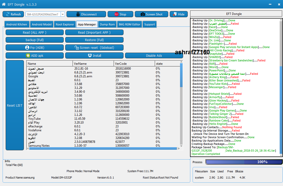Click the Hide button
This screenshot has width=283, height=186.
point(179,14)
